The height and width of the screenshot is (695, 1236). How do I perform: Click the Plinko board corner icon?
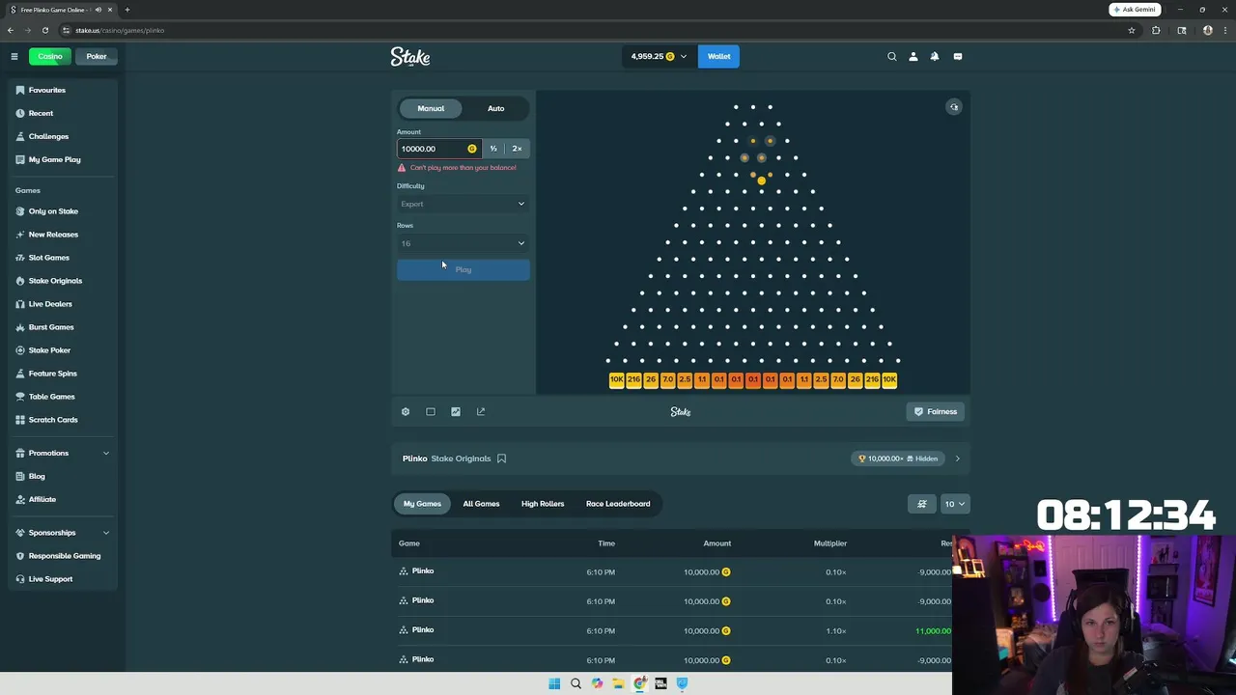(954, 107)
